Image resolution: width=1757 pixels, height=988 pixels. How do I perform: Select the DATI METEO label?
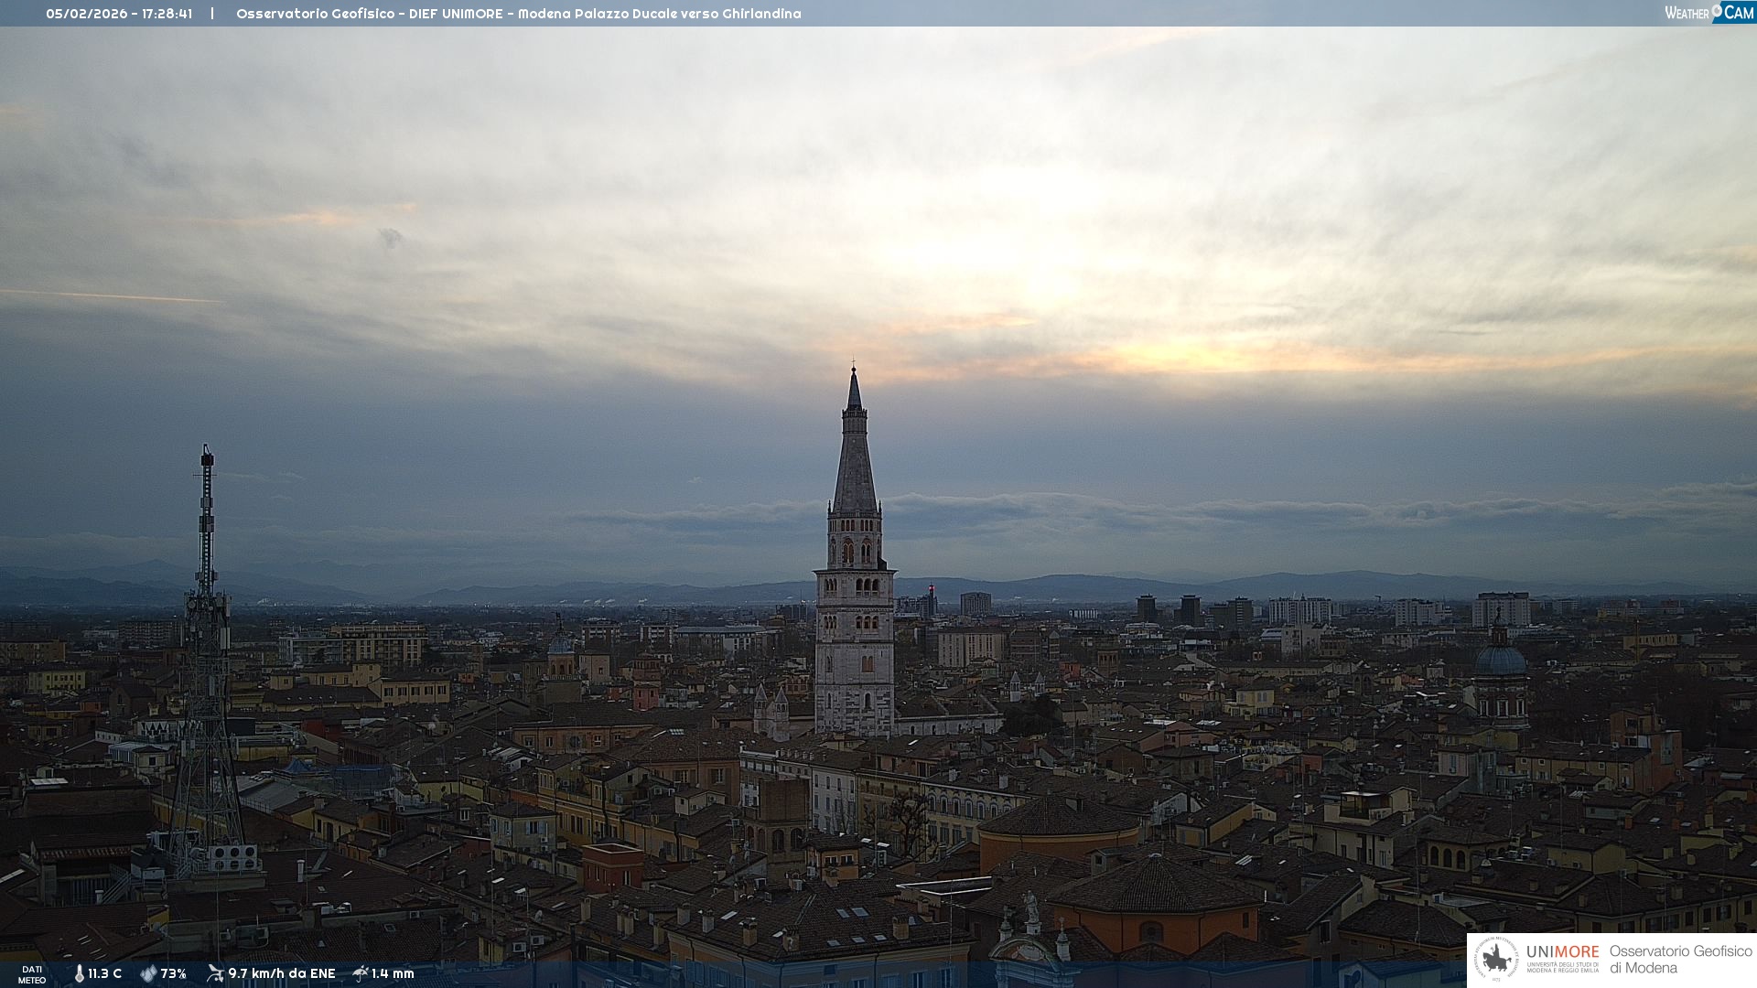click(32, 974)
